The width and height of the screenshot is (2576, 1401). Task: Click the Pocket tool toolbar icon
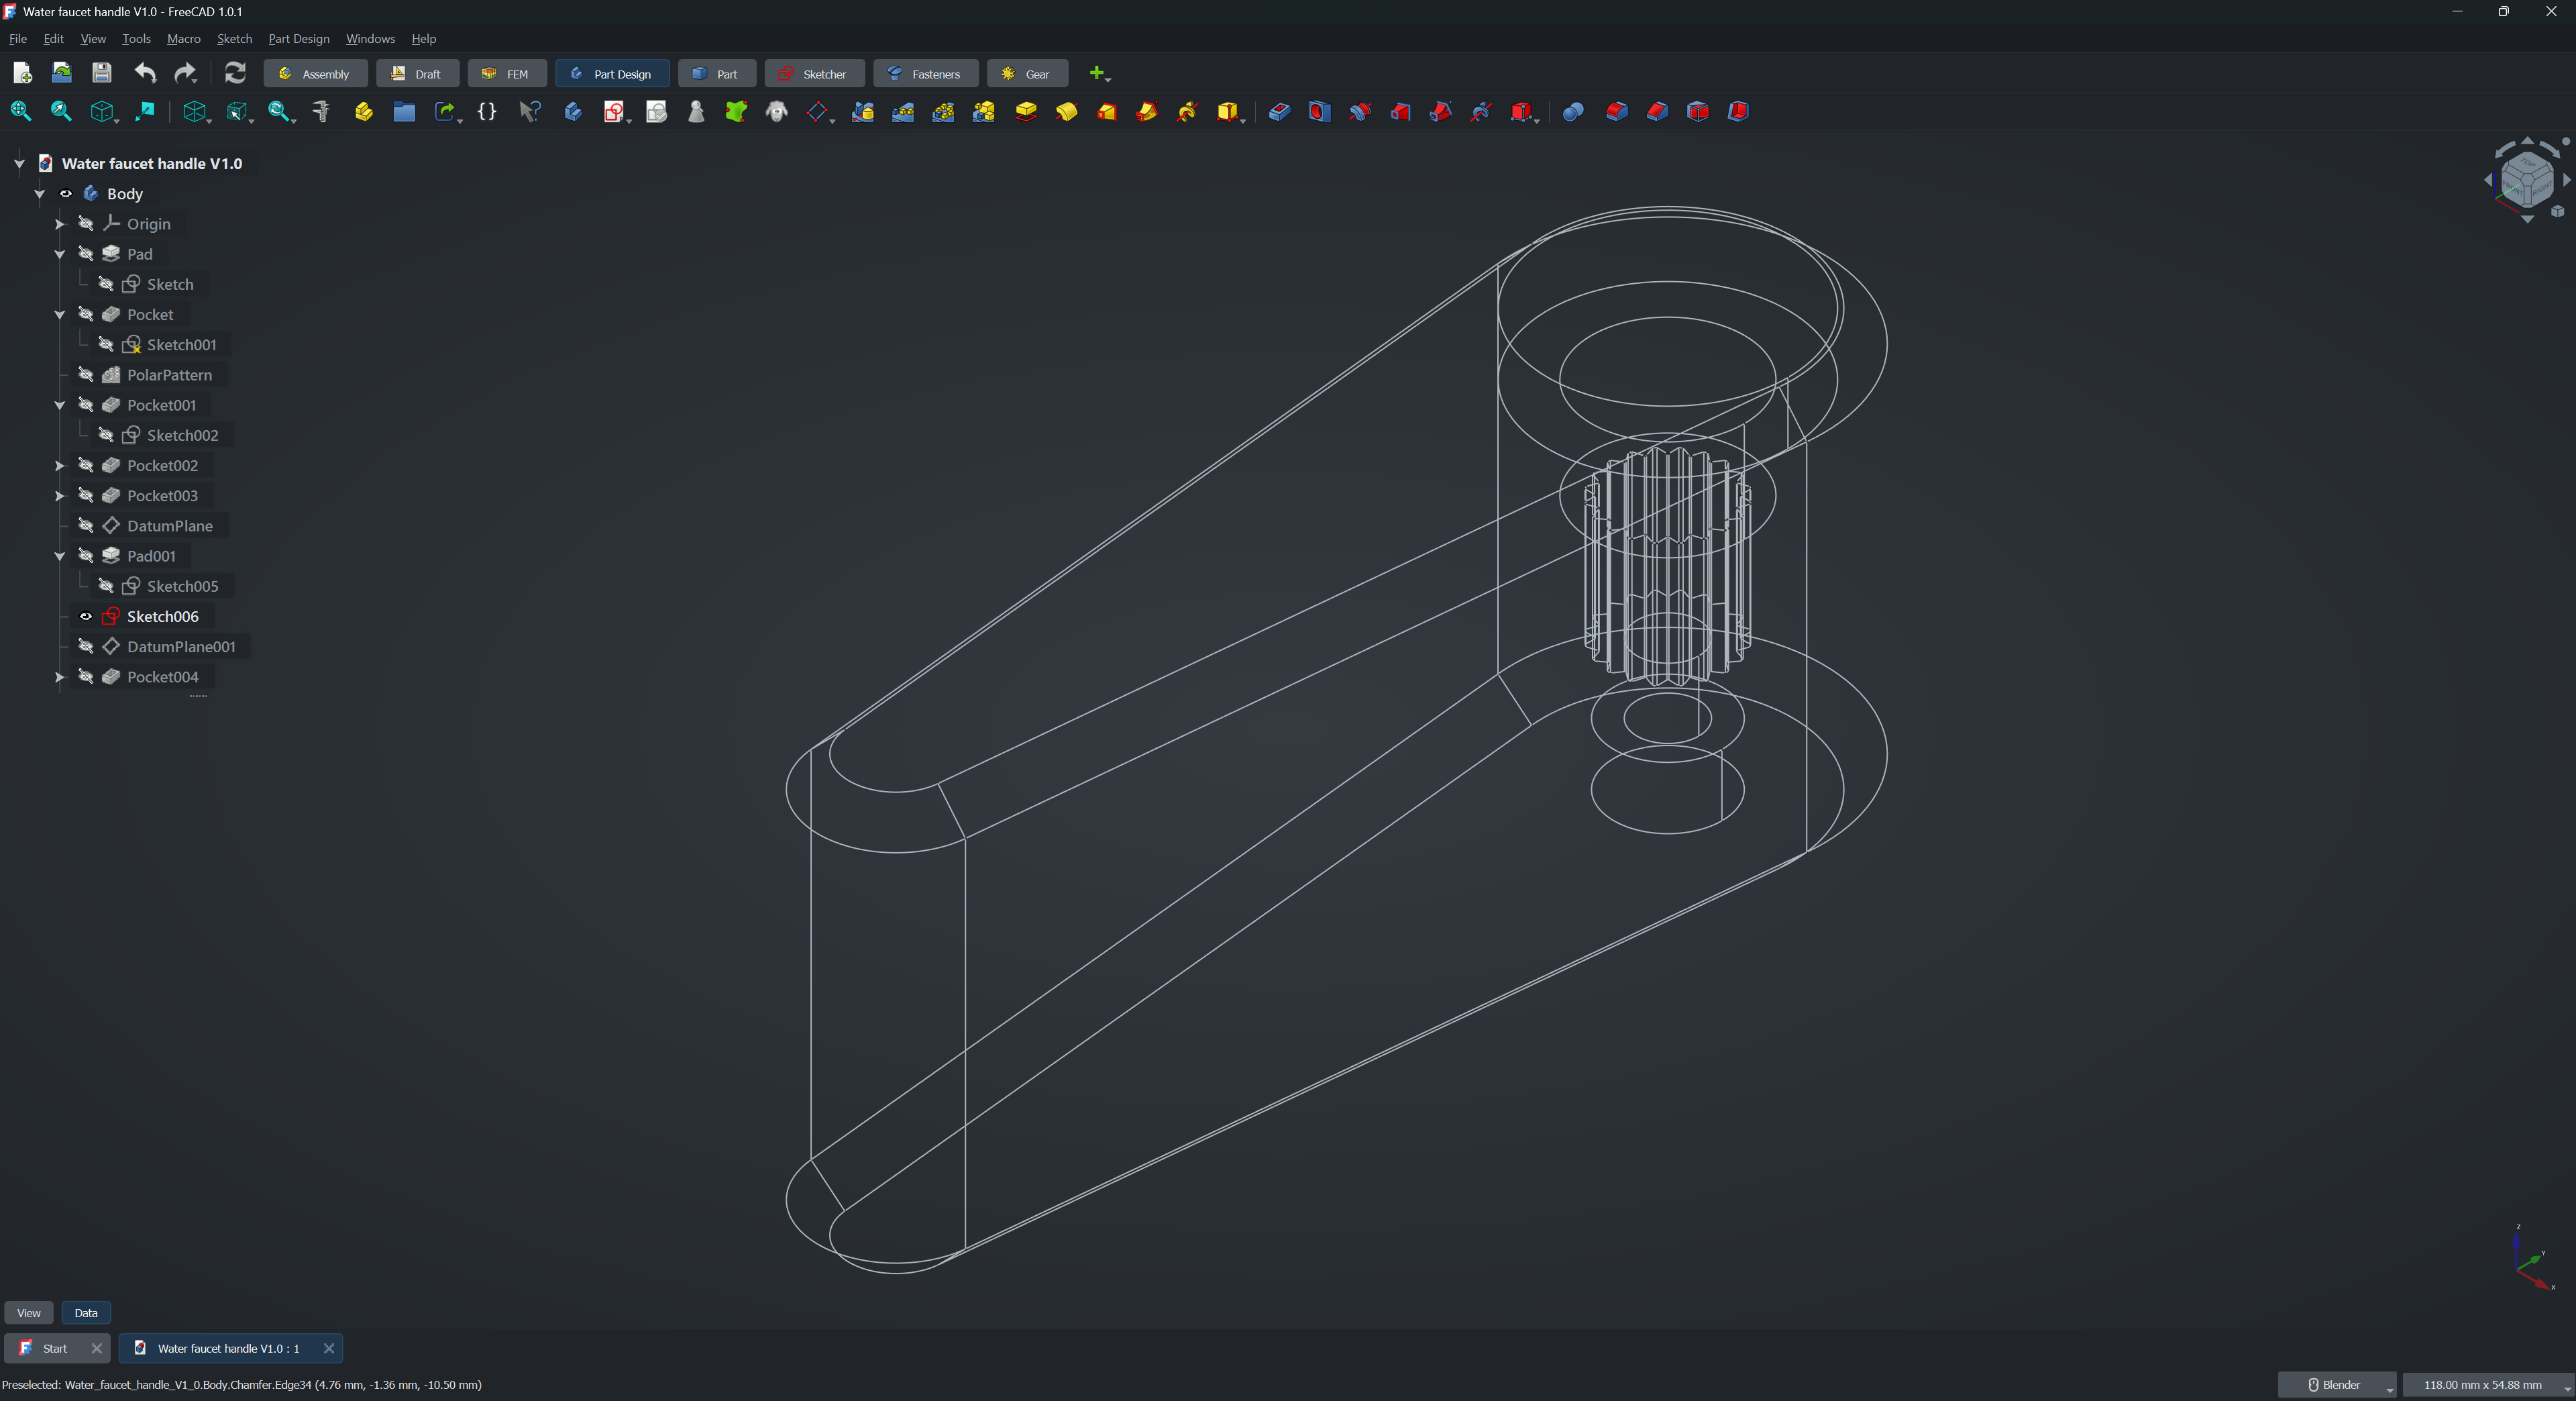click(x=1279, y=111)
